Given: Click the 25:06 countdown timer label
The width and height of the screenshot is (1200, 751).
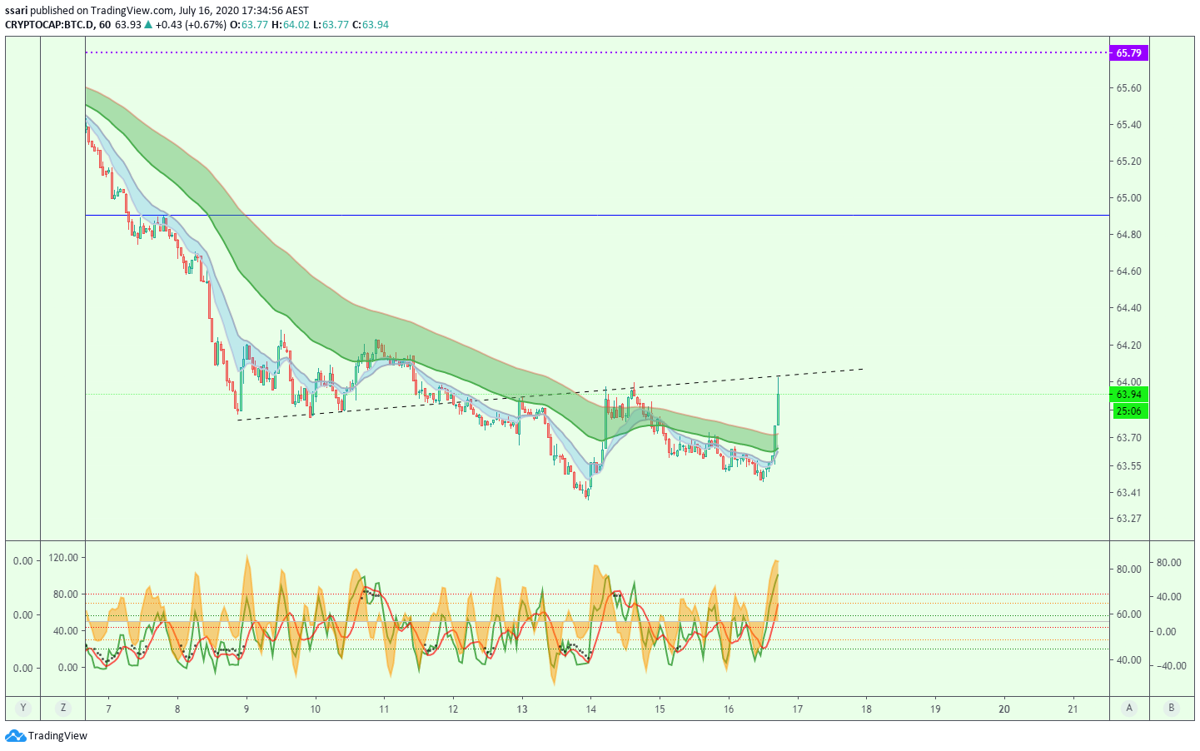Looking at the screenshot, I should coord(1128,411).
